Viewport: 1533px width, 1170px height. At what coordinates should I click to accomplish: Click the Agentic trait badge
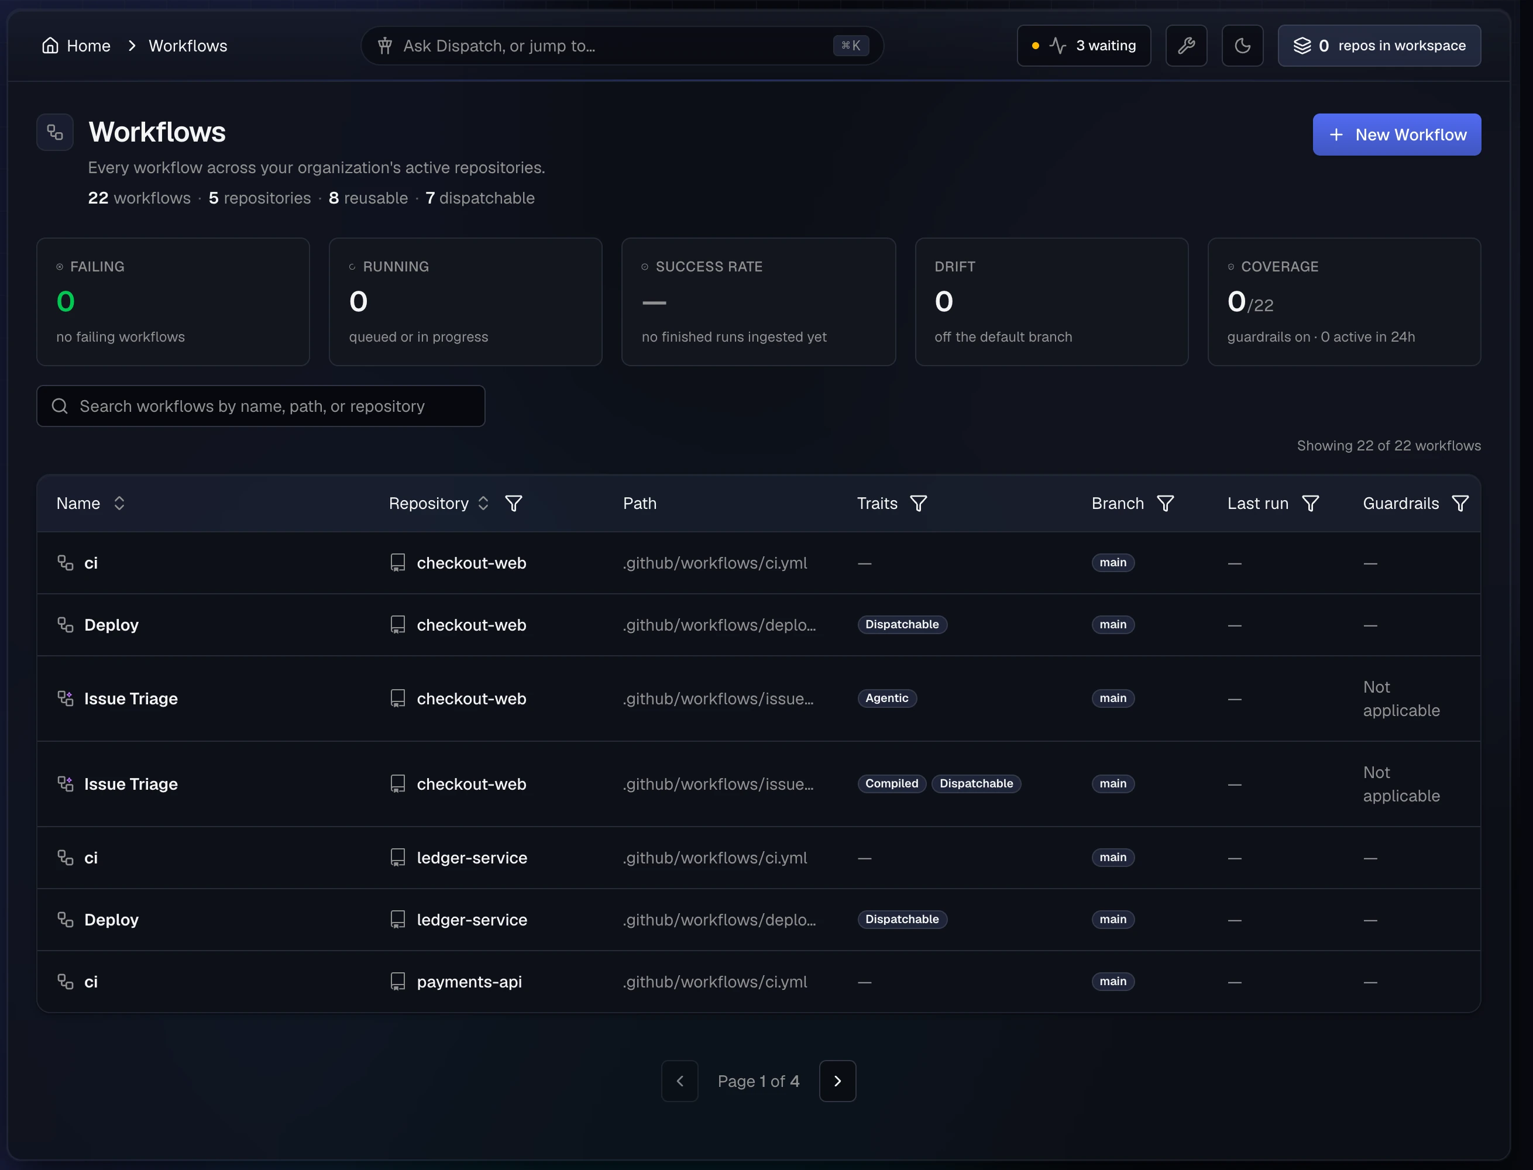point(886,698)
